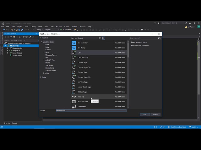
Task: Click the Search Solution Explorer field
Action: [x=21, y=40]
